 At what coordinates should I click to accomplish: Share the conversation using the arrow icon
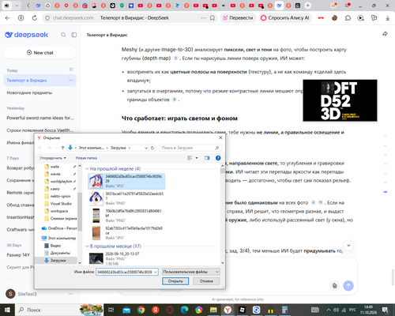385,34
